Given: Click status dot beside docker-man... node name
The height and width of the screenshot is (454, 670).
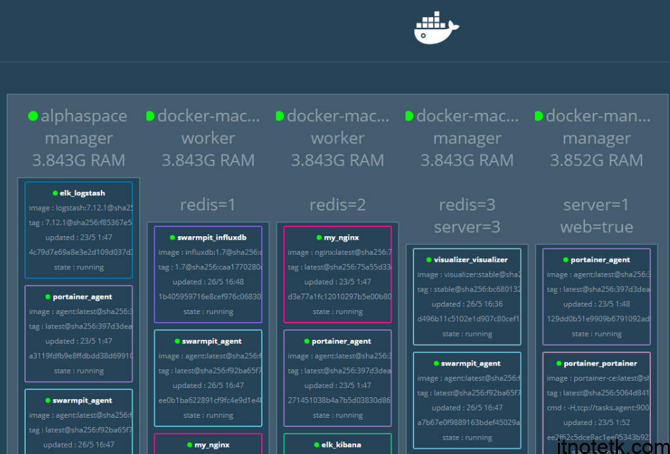Looking at the screenshot, I should (539, 116).
